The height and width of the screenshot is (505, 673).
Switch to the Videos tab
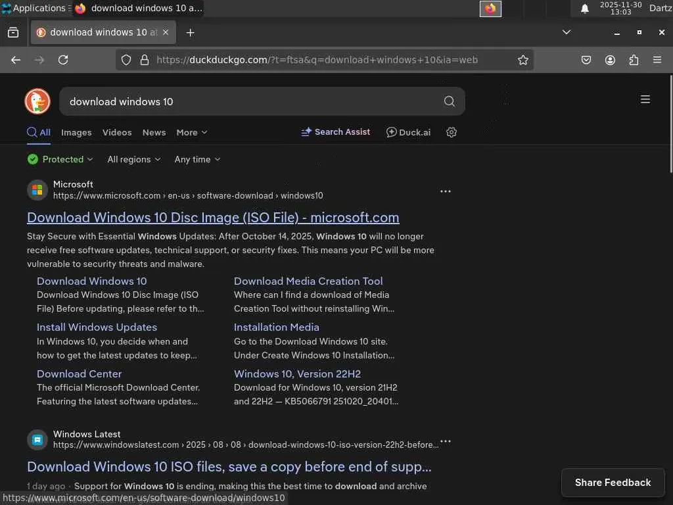[x=117, y=133]
